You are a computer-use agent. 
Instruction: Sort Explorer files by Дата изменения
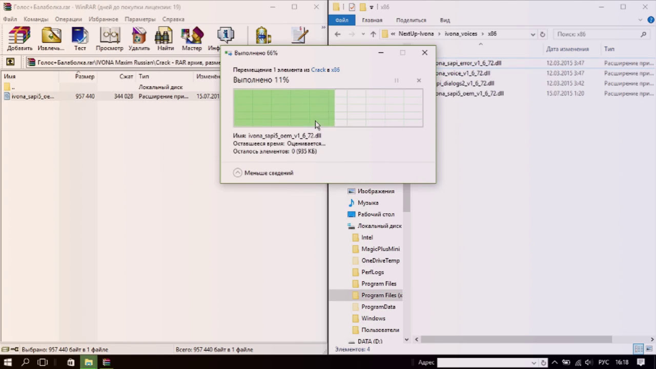click(567, 49)
